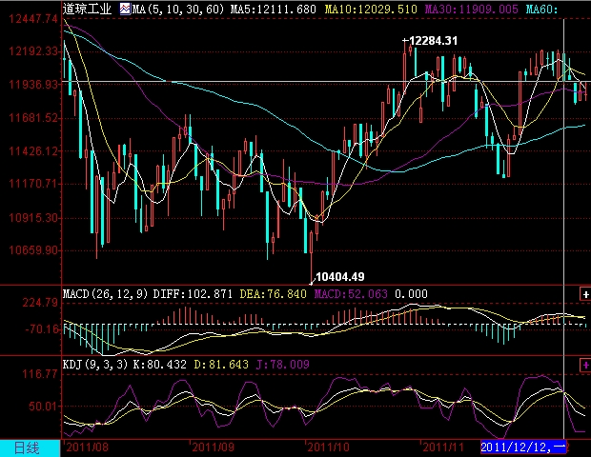Expand the KDJ panel plus button
Image resolution: width=591 pixels, height=457 pixels.
click(x=585, y=365)
